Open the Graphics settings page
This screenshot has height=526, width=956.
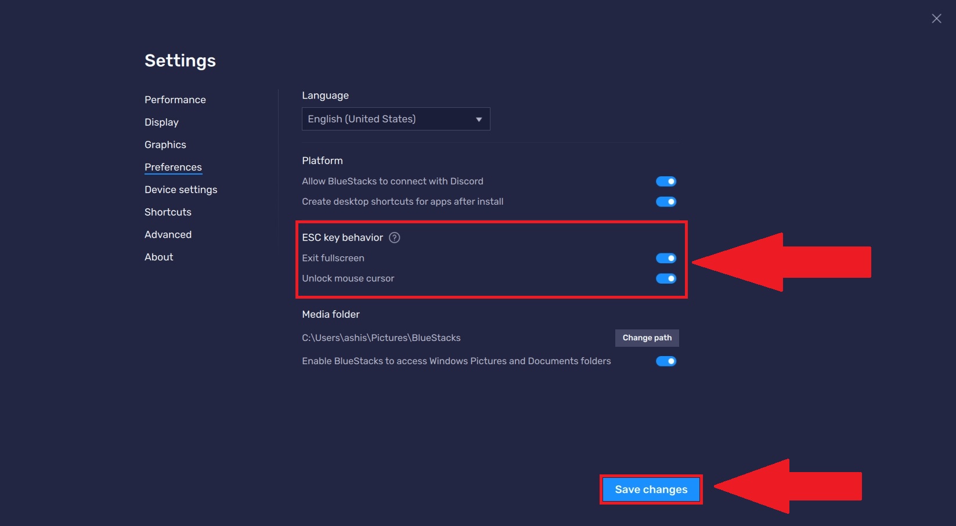point(165,144)
